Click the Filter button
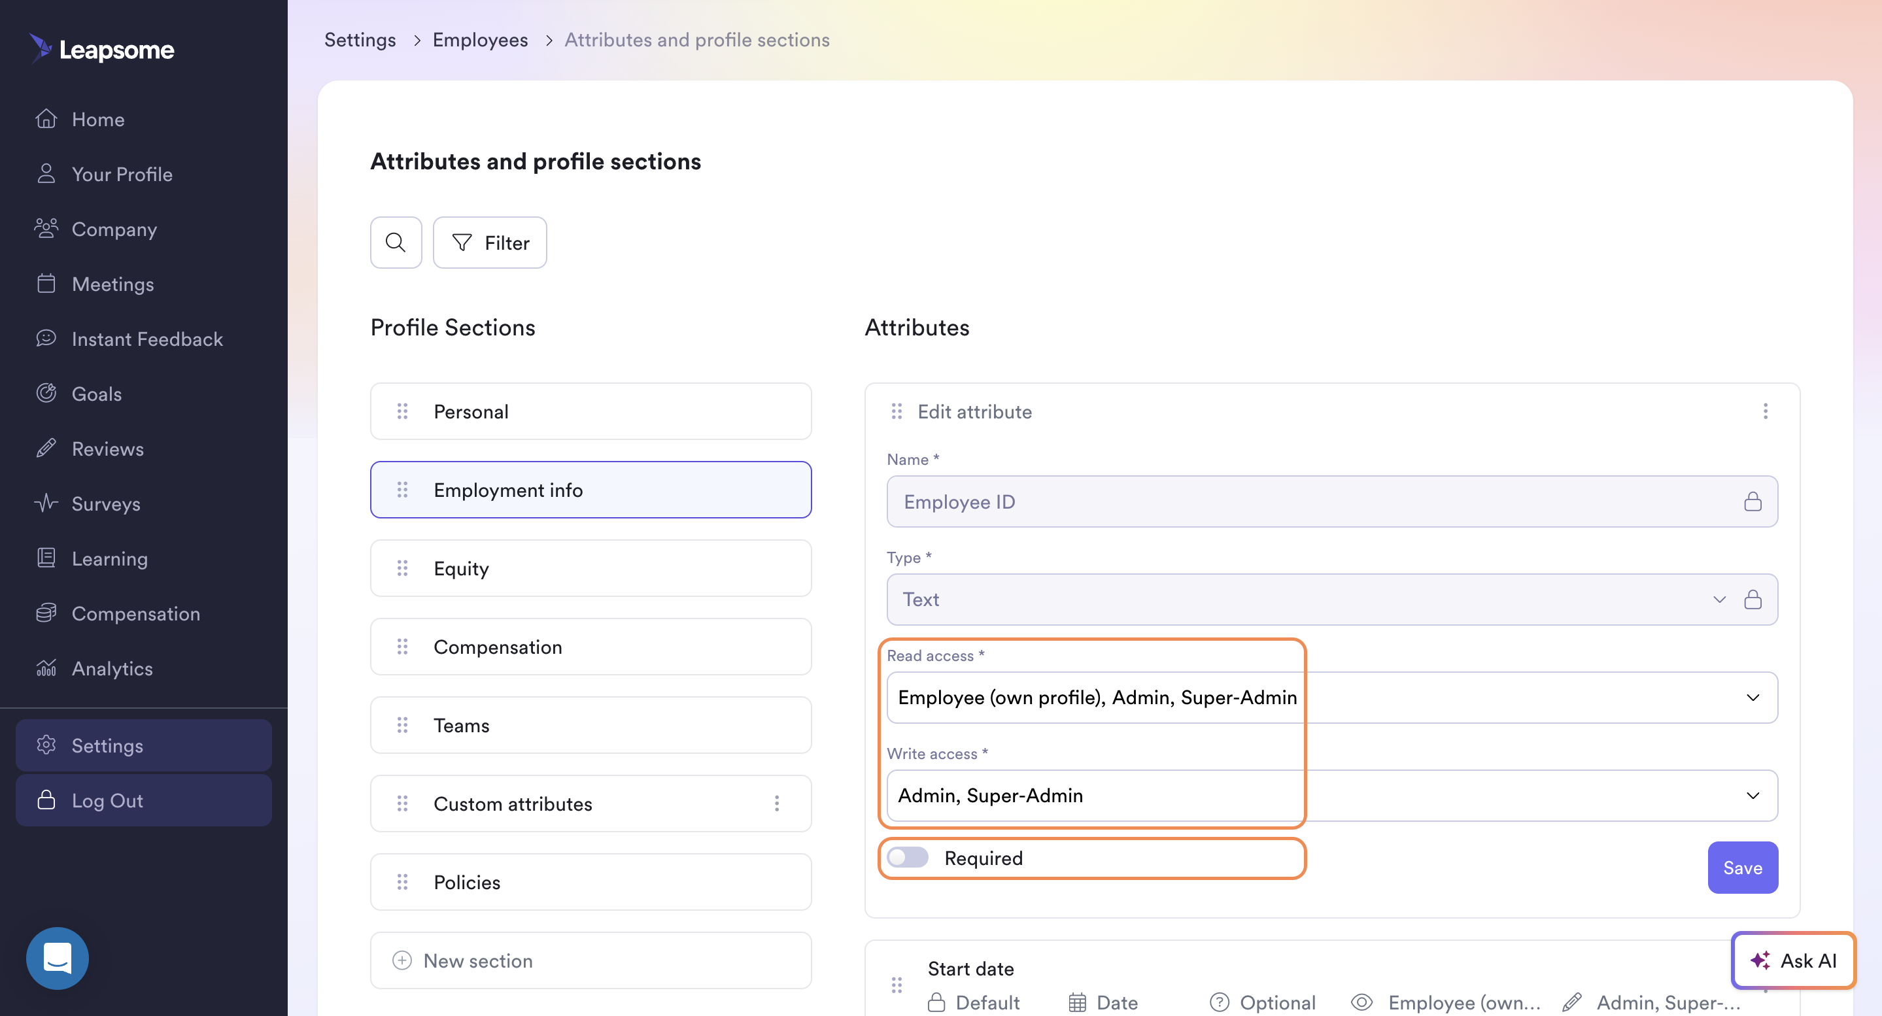This screenshot has width=1882, height=1016. (490, 243)
